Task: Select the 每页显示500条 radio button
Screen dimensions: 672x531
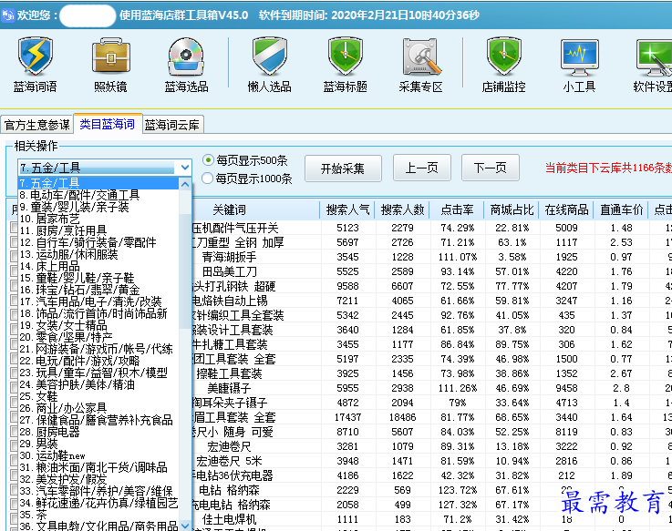Action: 209,159
